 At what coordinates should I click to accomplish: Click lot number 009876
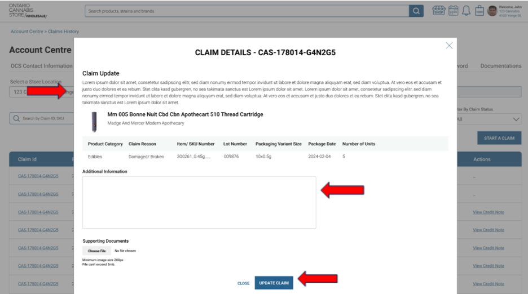[x=231, y=157]
